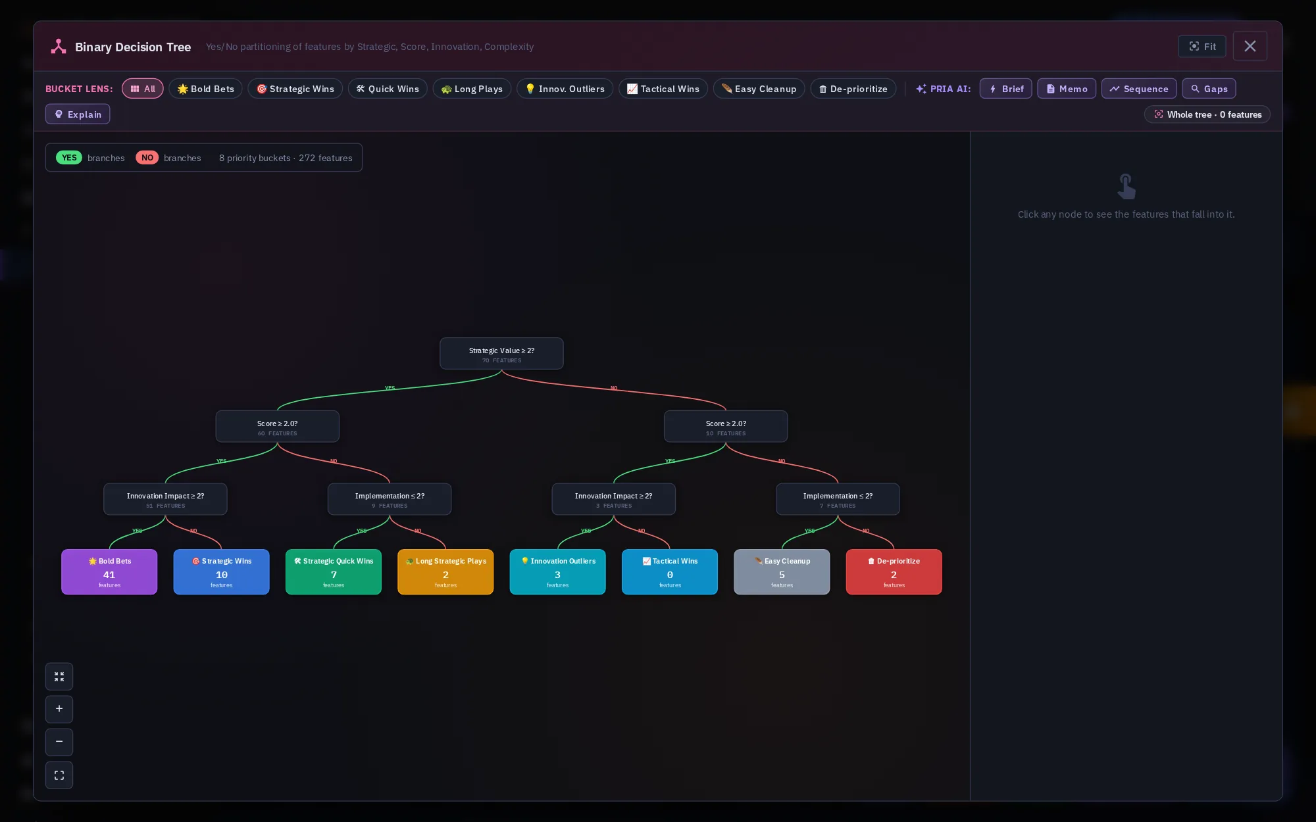
Task: Open the red De-prioritize leaf
Action: (x=894, y=572)
